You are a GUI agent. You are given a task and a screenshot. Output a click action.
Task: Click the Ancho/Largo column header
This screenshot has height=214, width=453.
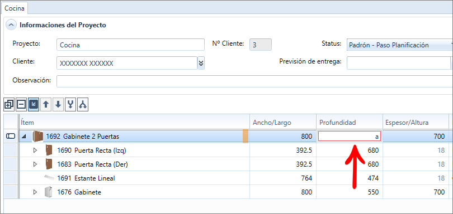pos(283,123)
